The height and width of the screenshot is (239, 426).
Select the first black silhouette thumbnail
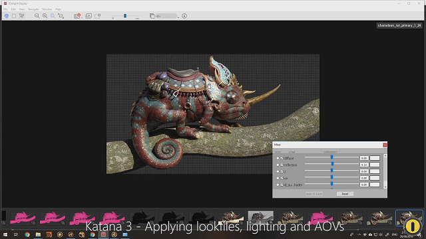click(142, 218)
